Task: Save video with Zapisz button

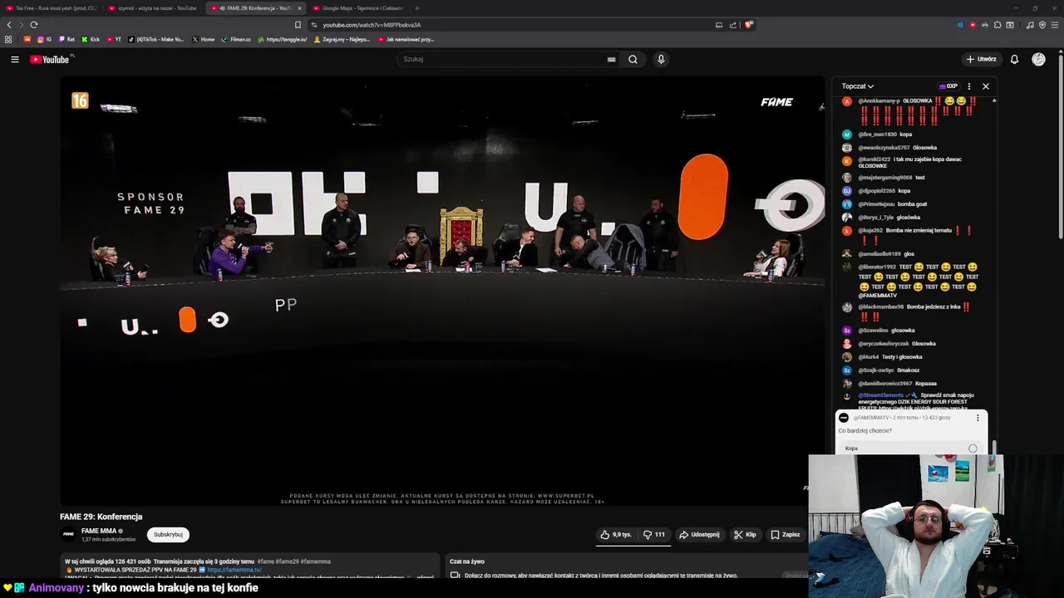Action: tap(785, 535)
